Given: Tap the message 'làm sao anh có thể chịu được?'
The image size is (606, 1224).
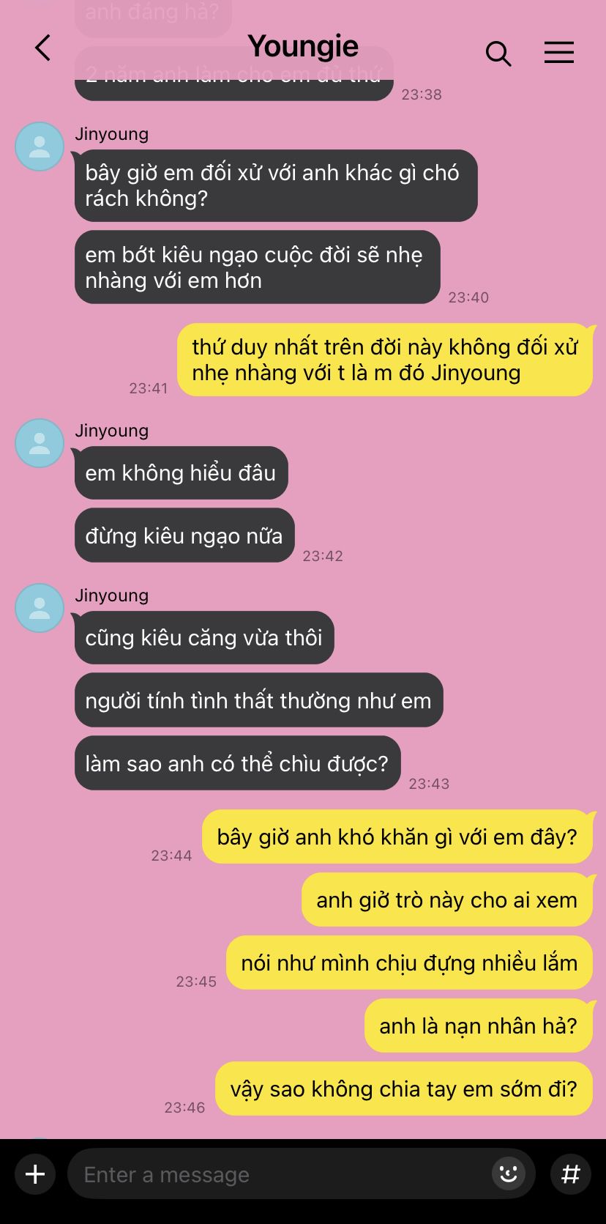Looking at the screenshot, I should coord(238,763).
